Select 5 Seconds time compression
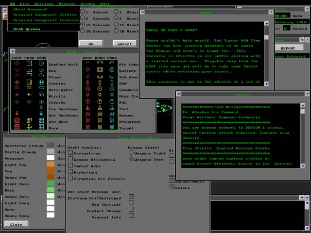Viewport: 311px width, 233px height. [x=83, y=18]
